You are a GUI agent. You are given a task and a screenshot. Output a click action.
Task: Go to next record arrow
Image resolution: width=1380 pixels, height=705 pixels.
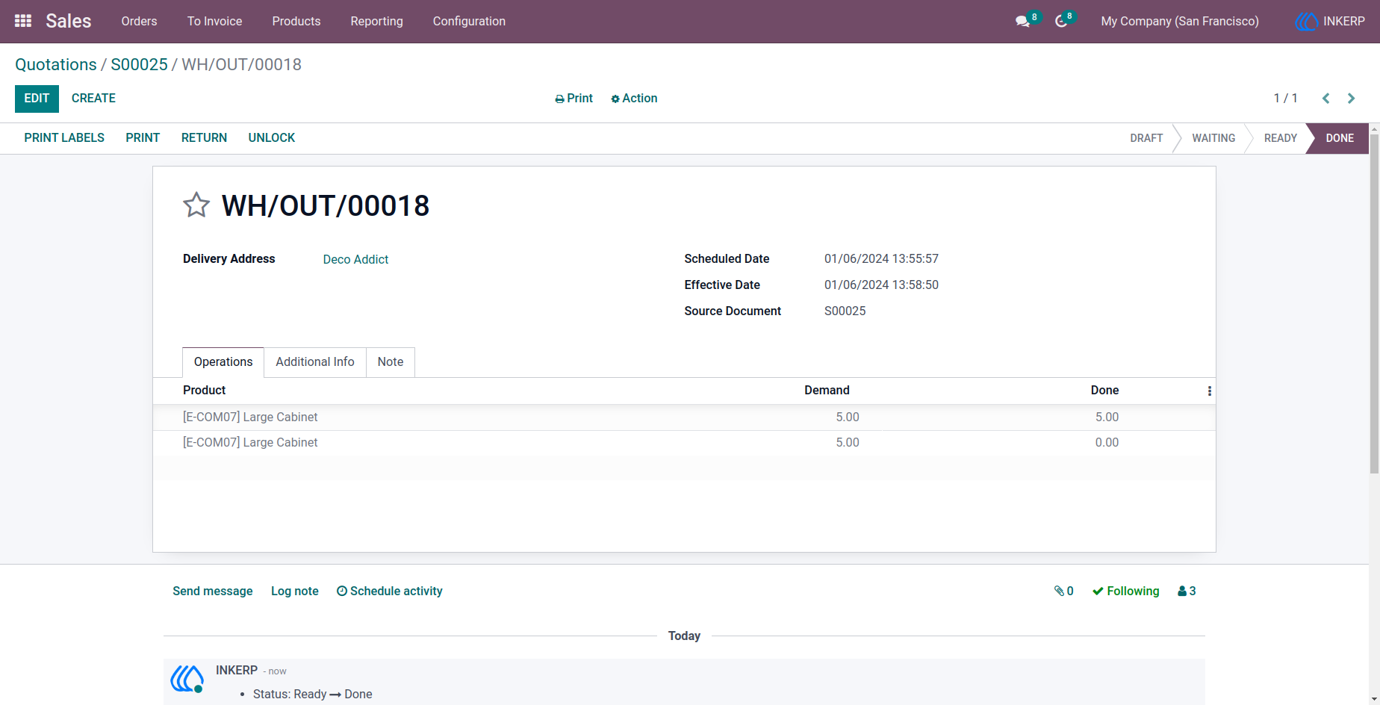(1351, 99)
